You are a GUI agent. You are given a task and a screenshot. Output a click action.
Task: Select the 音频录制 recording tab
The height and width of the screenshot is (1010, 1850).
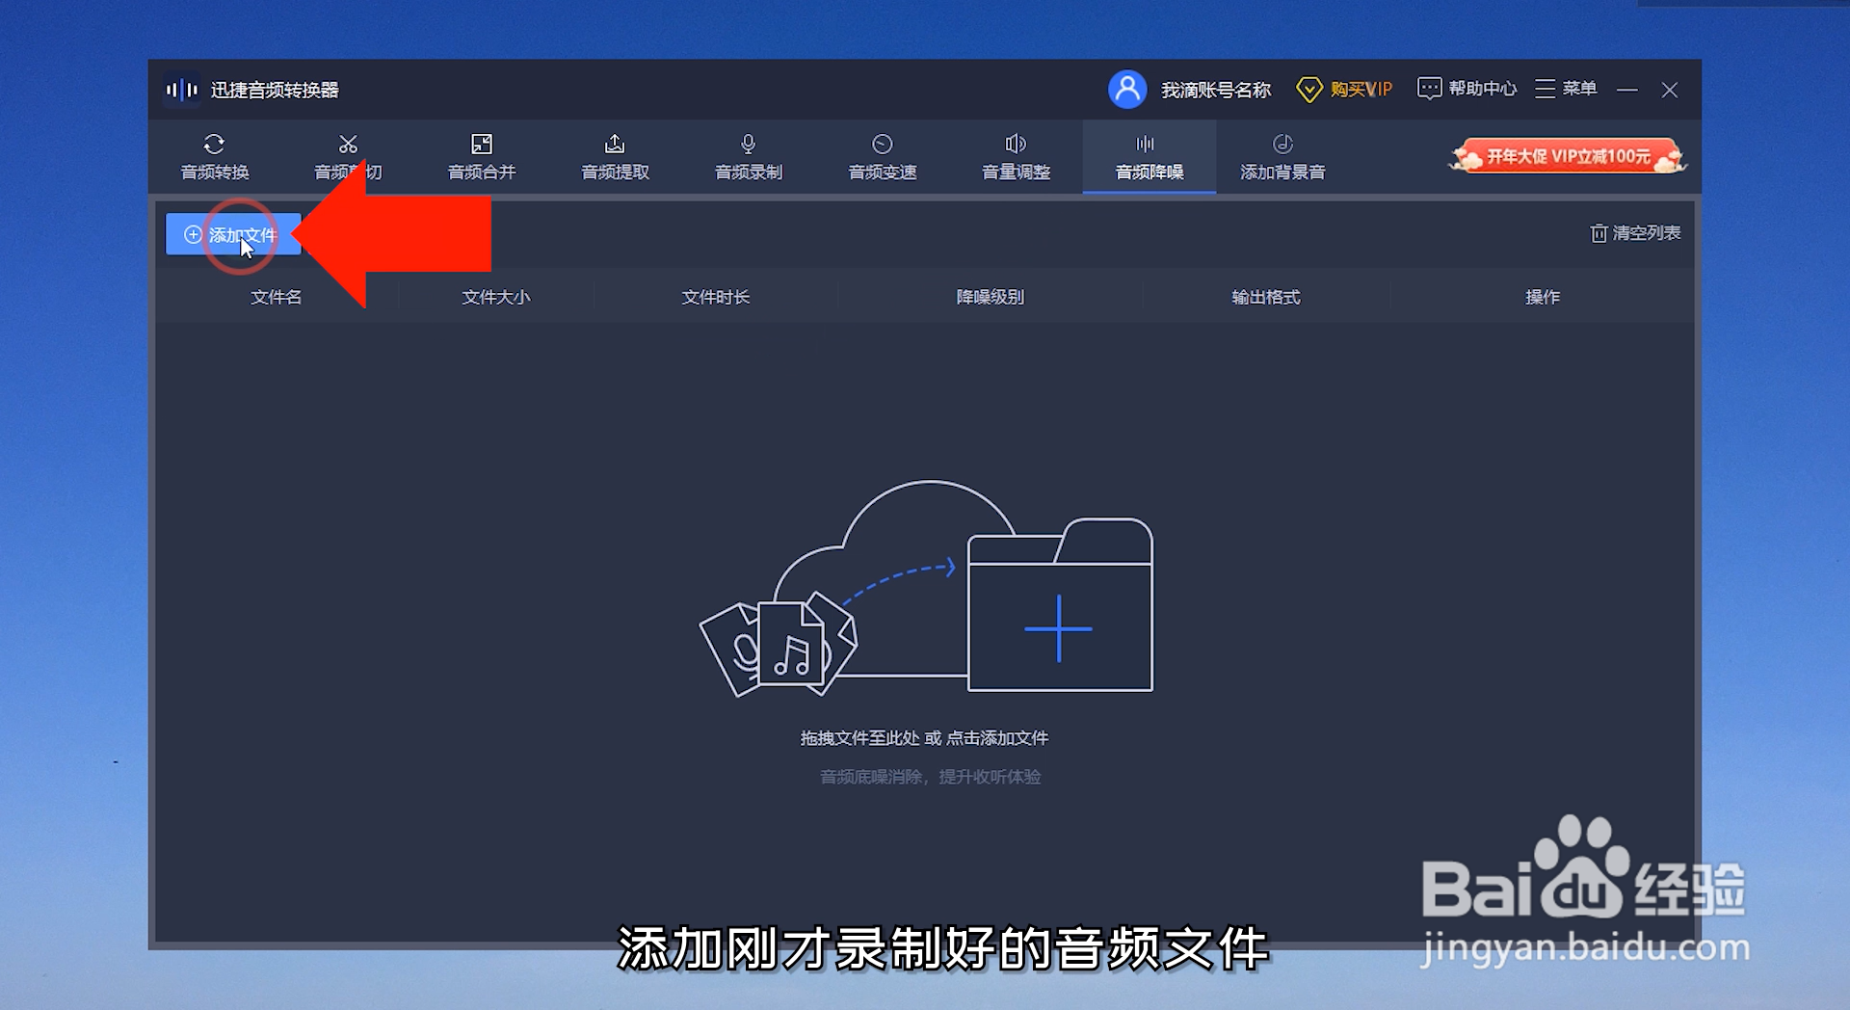(x=749, y=157)
